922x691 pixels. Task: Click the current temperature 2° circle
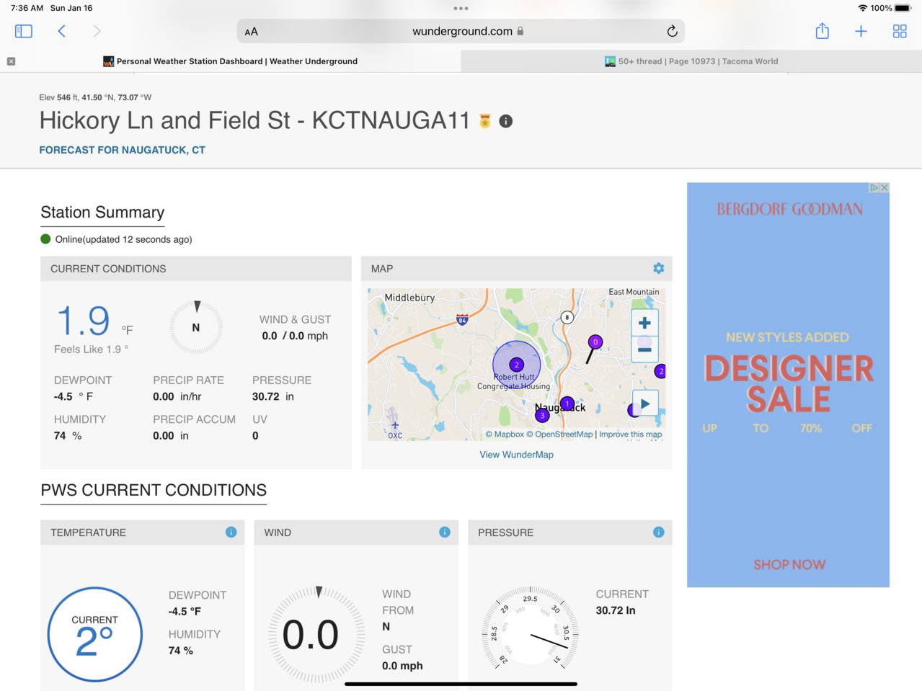point(94,634)
